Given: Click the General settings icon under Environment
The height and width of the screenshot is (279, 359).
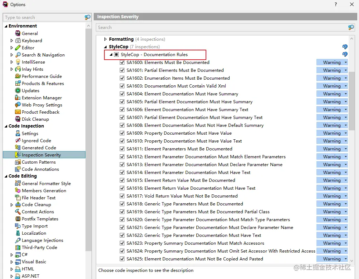Looking at the screenshot, I should click(18, 33).
